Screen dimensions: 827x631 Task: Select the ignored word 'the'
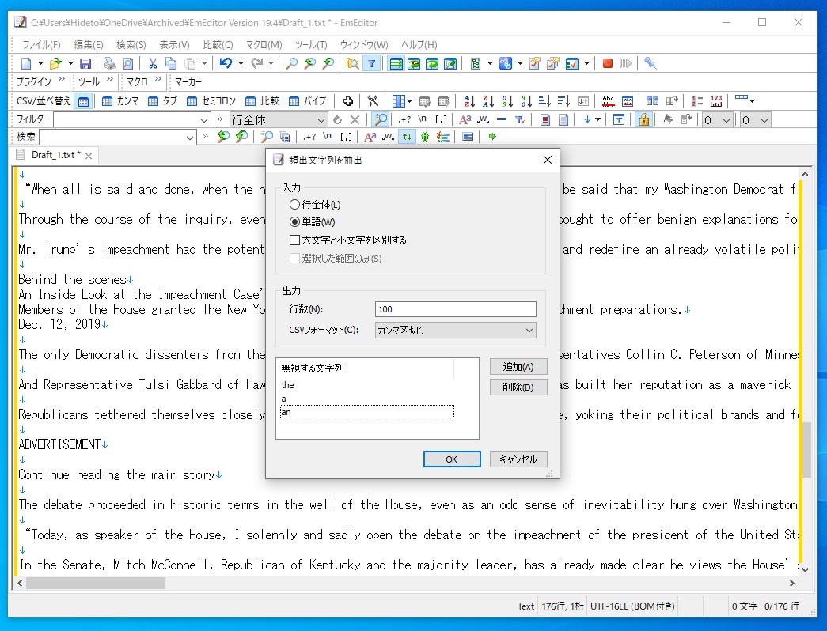288,385
